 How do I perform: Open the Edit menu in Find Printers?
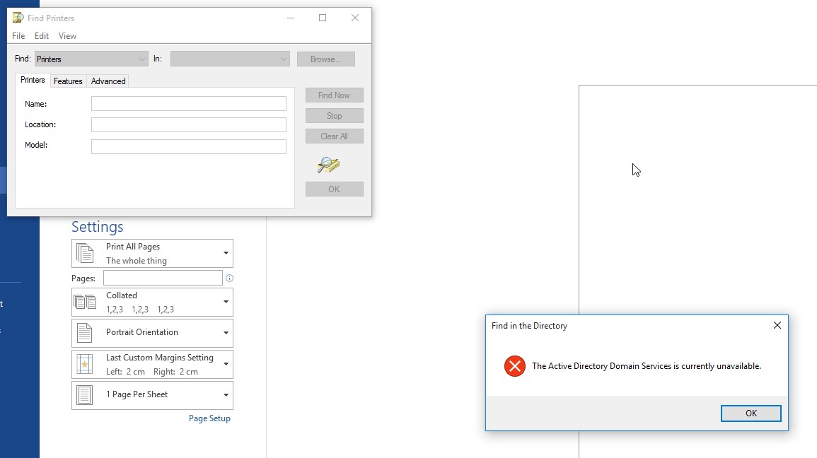42,36
